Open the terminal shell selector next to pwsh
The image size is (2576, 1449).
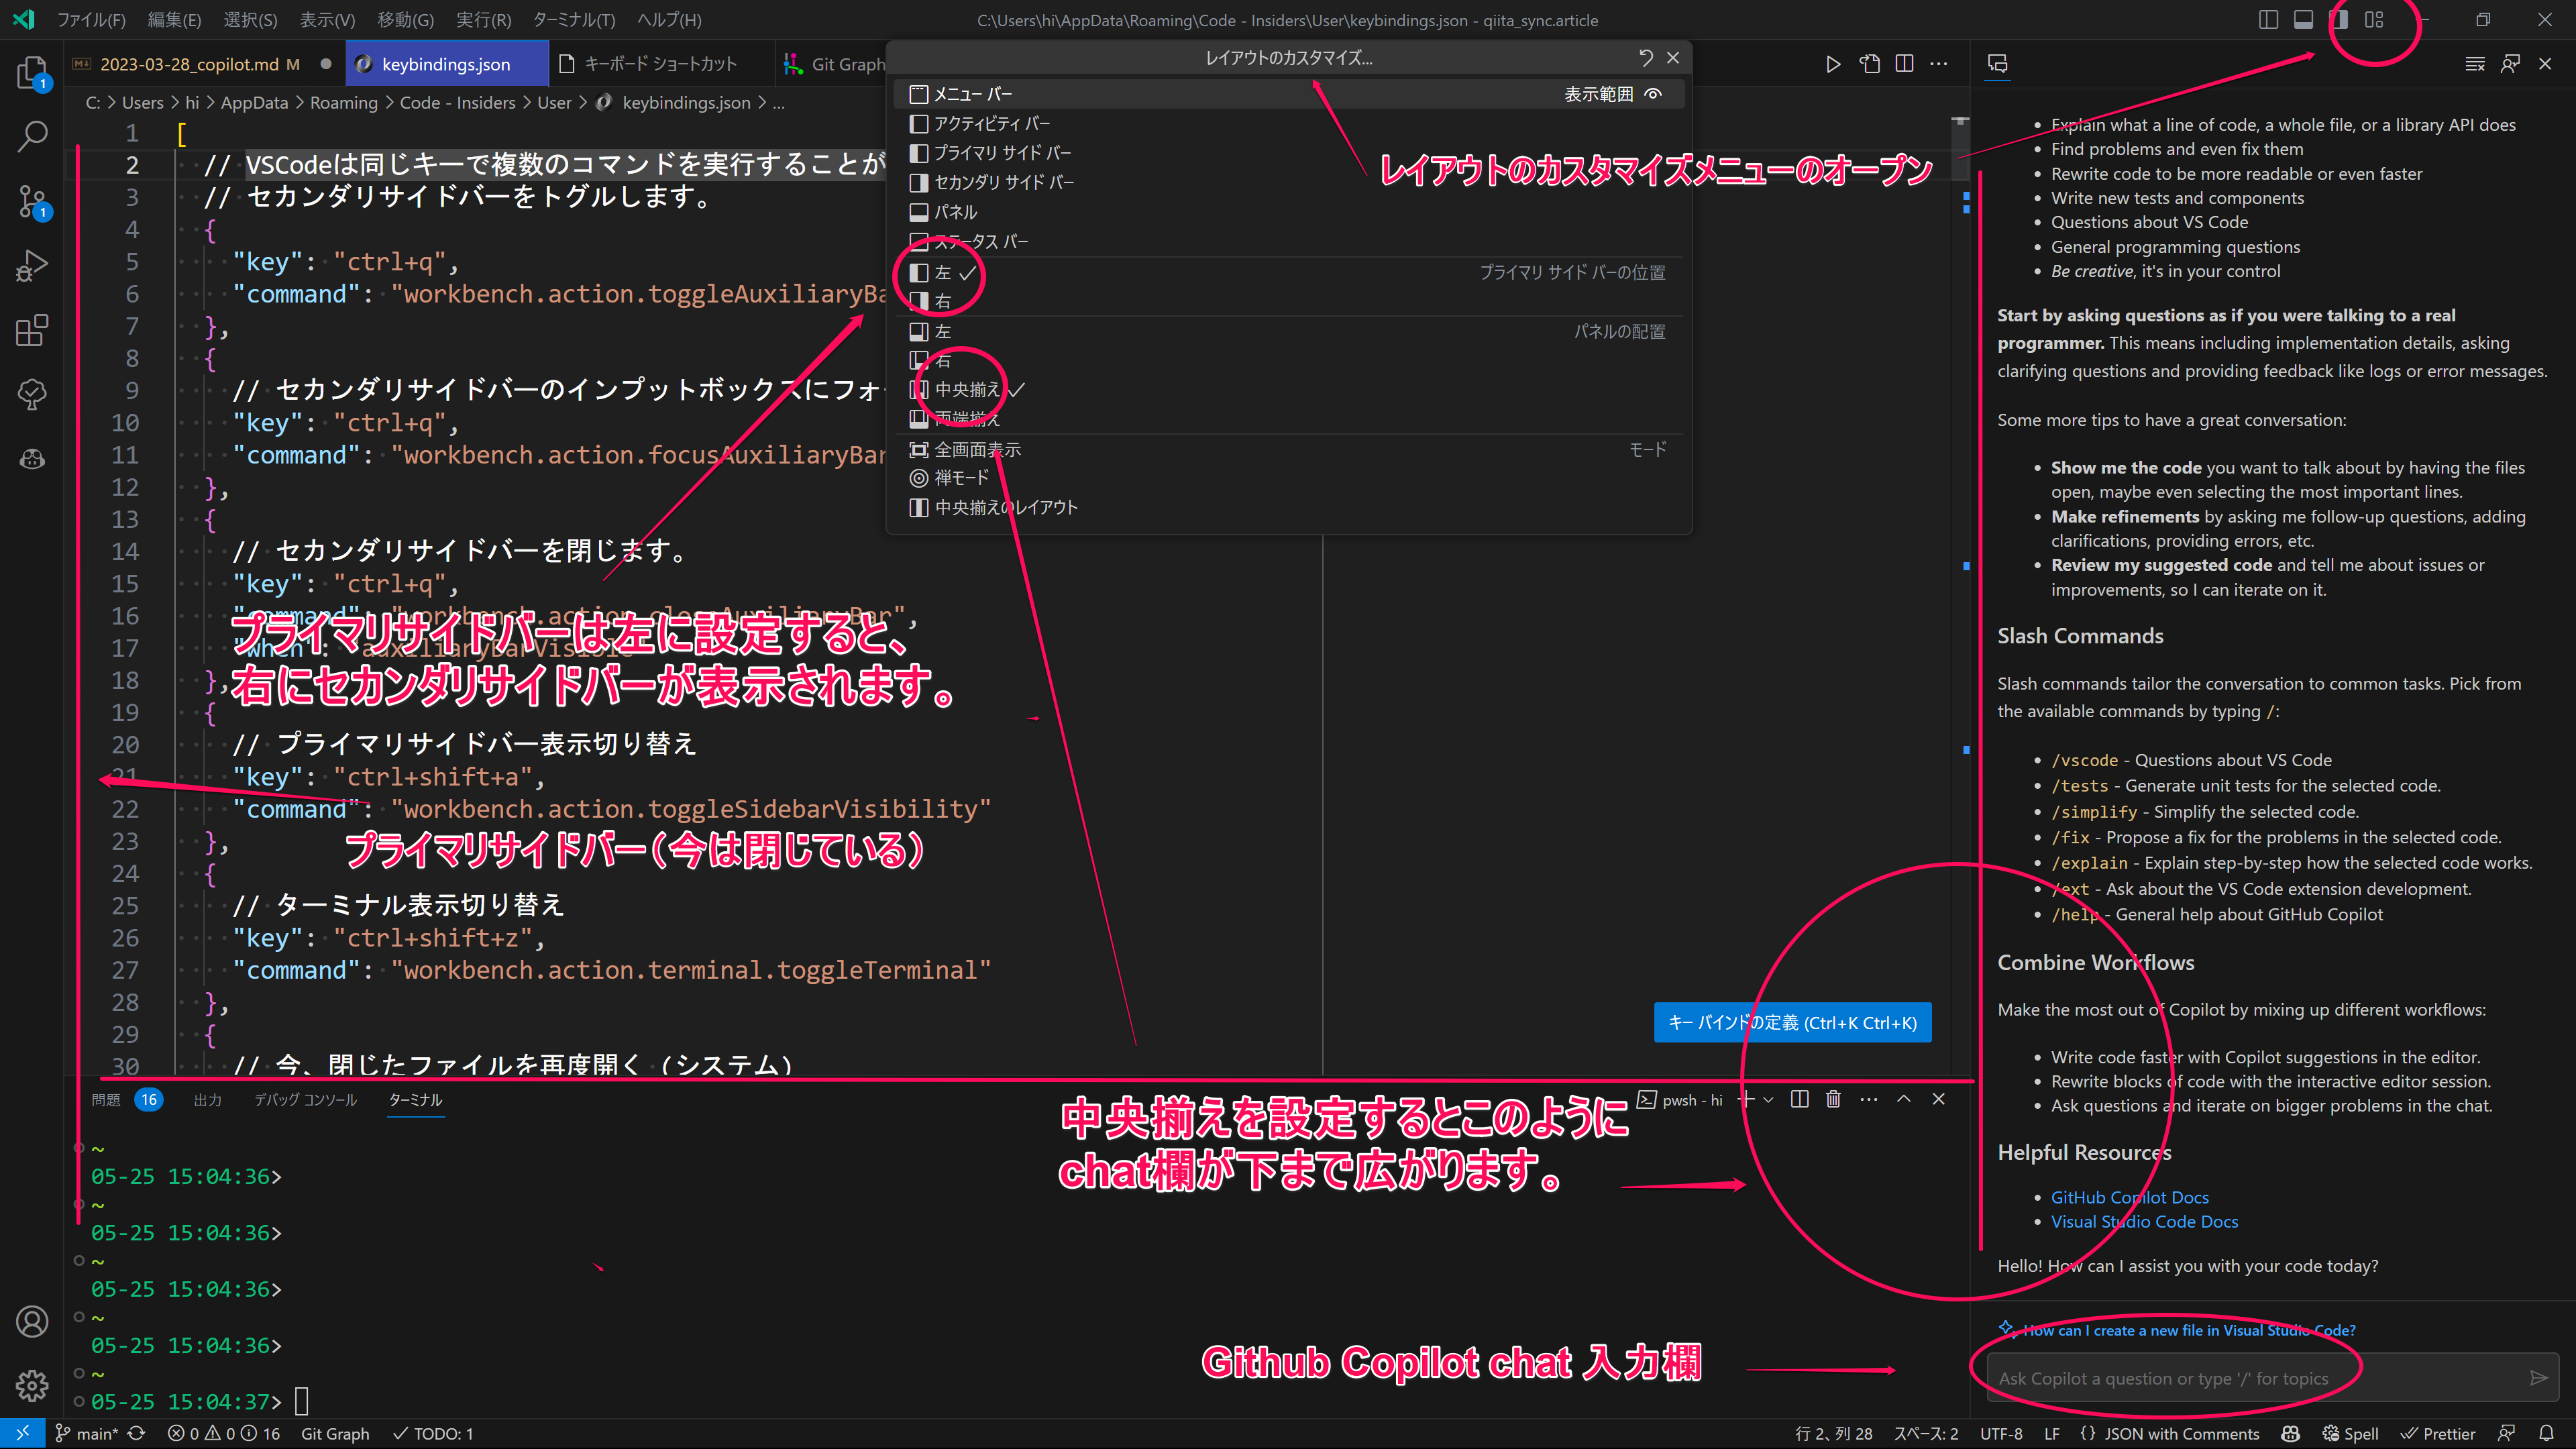(1768, 1099)
